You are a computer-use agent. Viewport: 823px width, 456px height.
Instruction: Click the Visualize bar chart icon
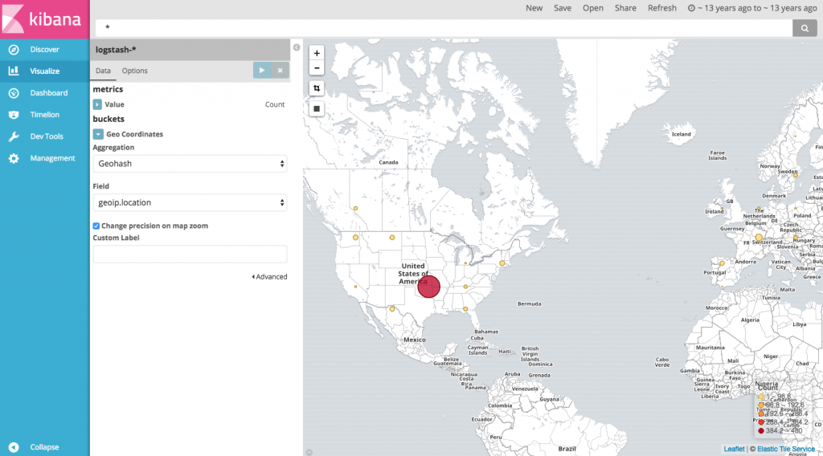[x=14, y=71]
